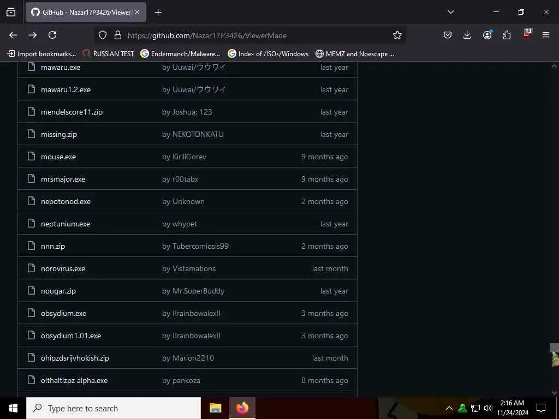Click the commit message 'by NEKOTONKATU'
559x419 pixels.
point(193,135)
